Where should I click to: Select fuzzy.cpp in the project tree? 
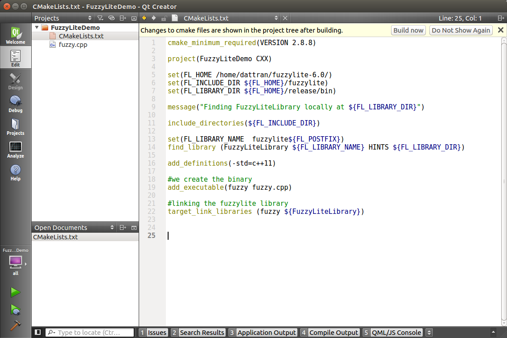(73, 45)
